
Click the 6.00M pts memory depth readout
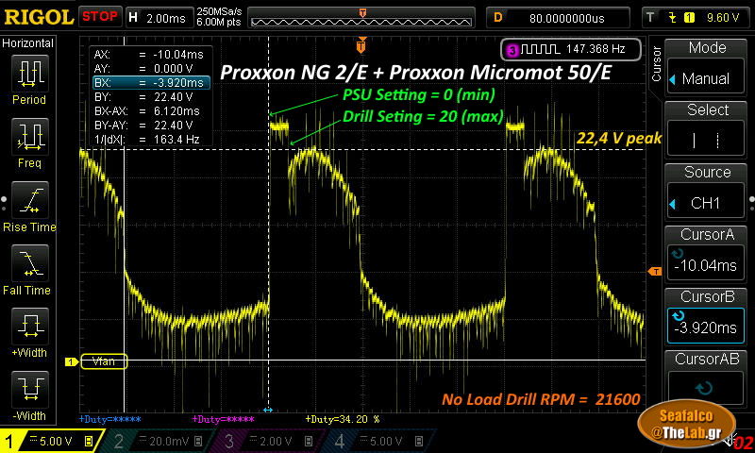tap(219, 23)
